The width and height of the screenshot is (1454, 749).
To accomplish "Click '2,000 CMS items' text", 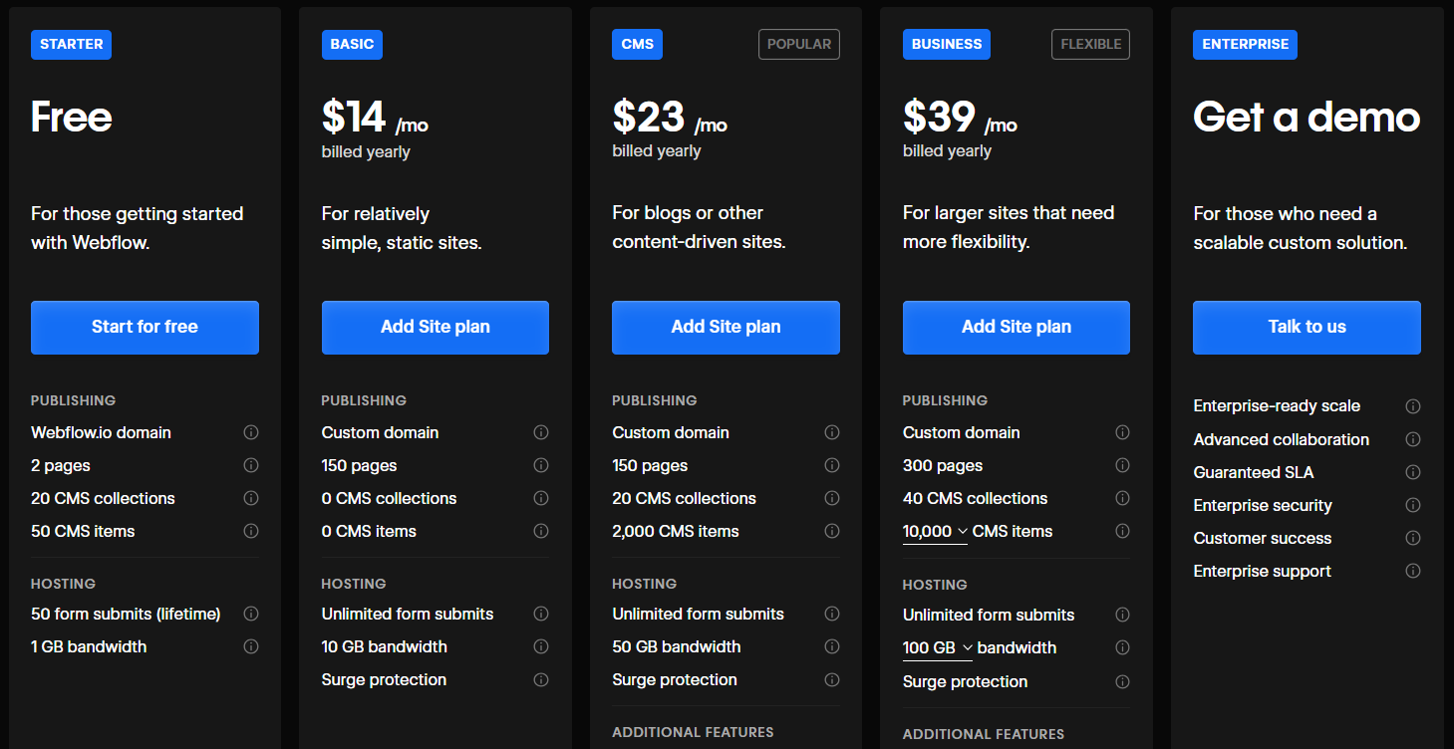I will click(676, 531).
